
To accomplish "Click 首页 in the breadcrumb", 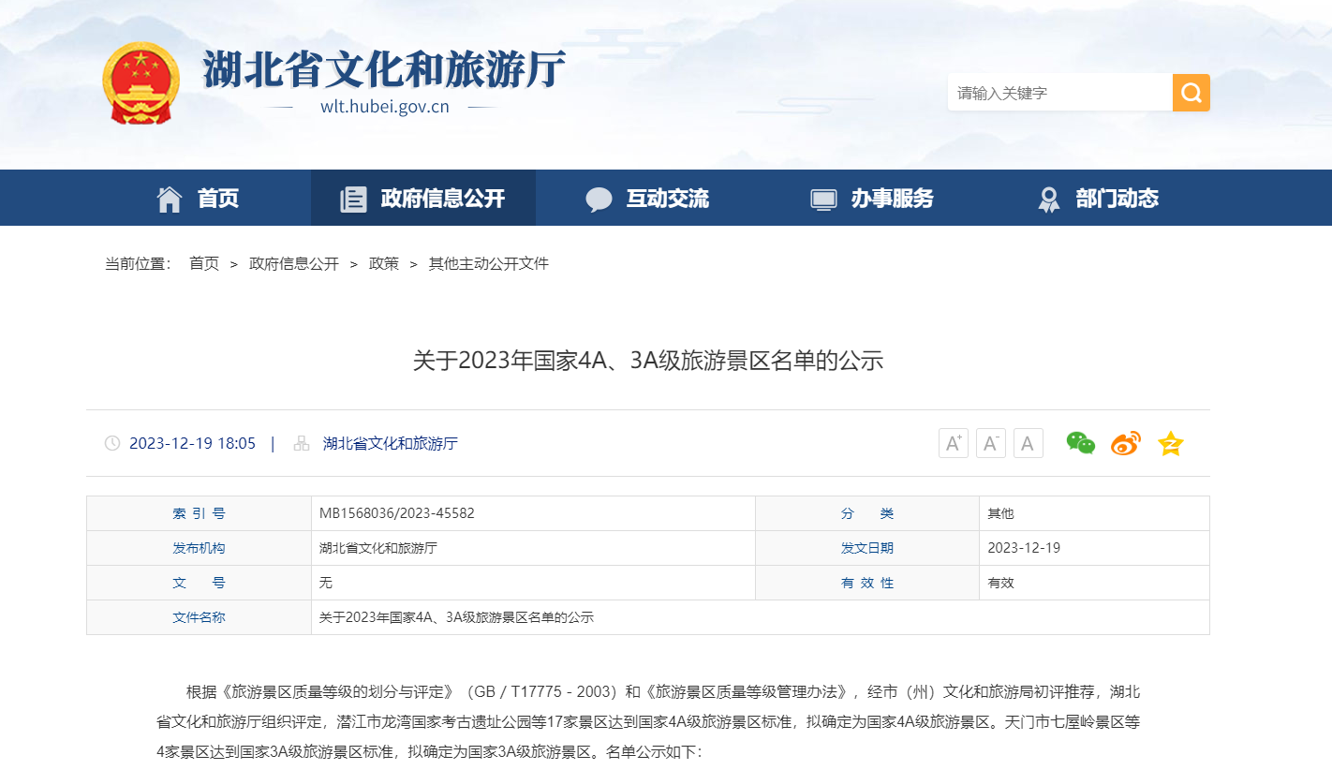I will point(203,264).
